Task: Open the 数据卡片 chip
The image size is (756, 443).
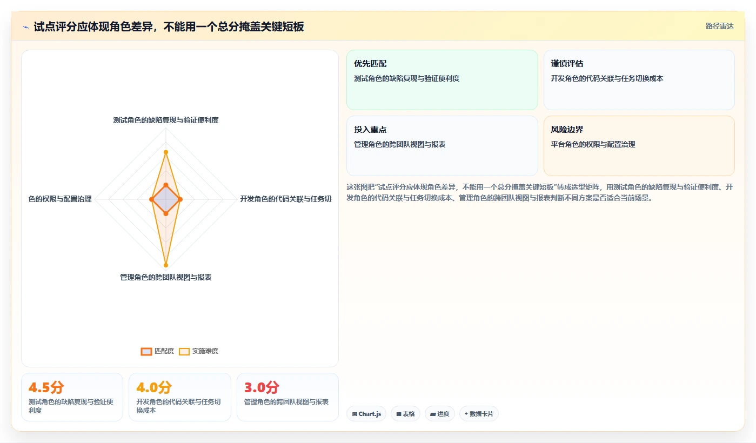Action: [479, 414]
